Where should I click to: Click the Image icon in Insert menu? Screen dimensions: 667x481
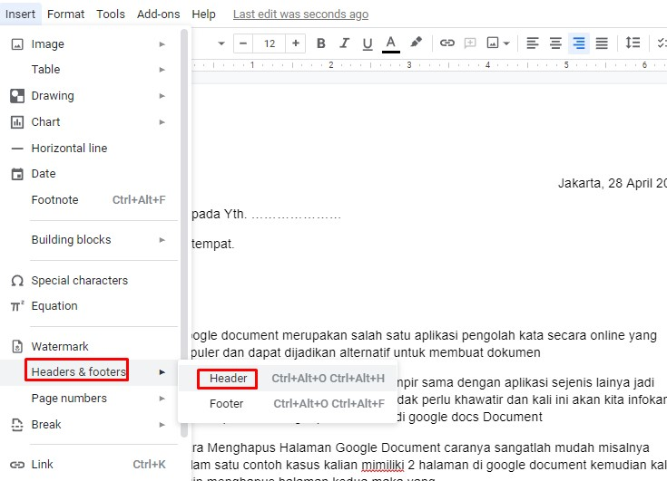17,44
